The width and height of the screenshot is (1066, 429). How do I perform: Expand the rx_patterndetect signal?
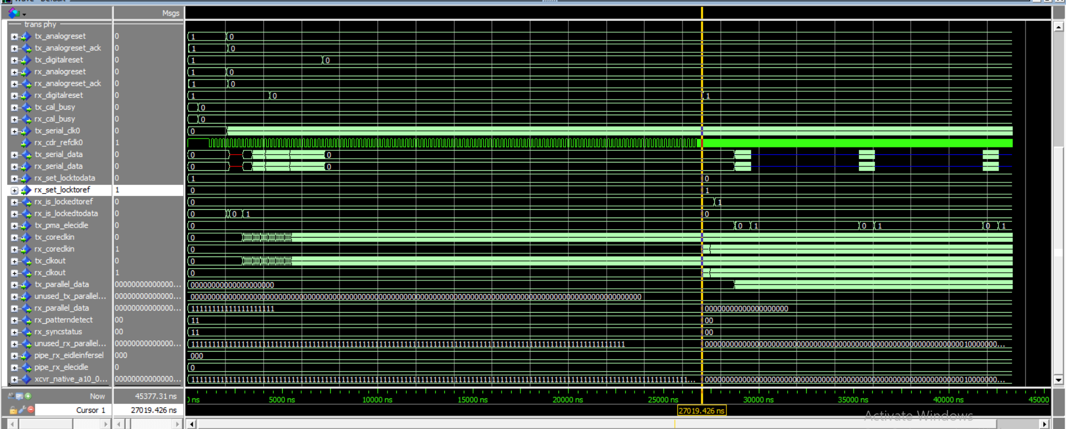pos(14,320)
